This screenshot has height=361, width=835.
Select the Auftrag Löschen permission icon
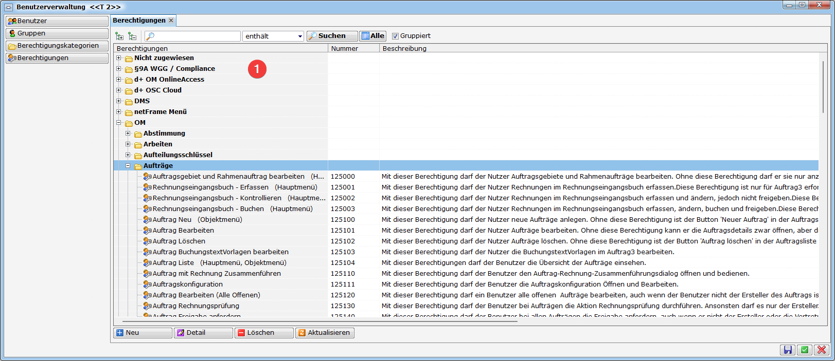click(148, 241)
